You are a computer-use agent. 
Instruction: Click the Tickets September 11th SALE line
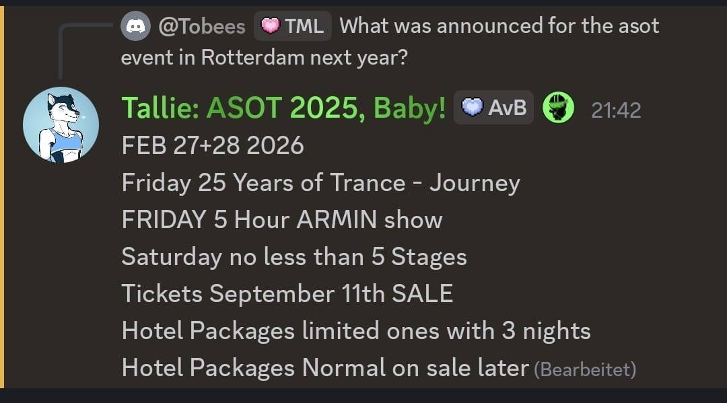click(x=287, y=294)
